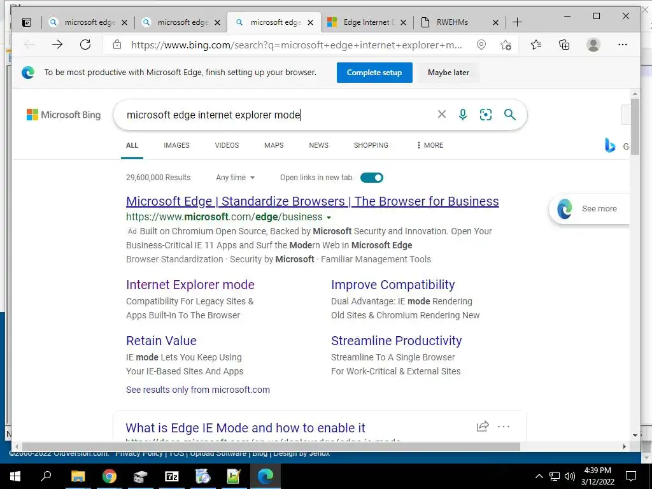Open the Streamline Productivity link
Image resolution: width=652 pixels, height=489 pixels.
pos(396,341)
